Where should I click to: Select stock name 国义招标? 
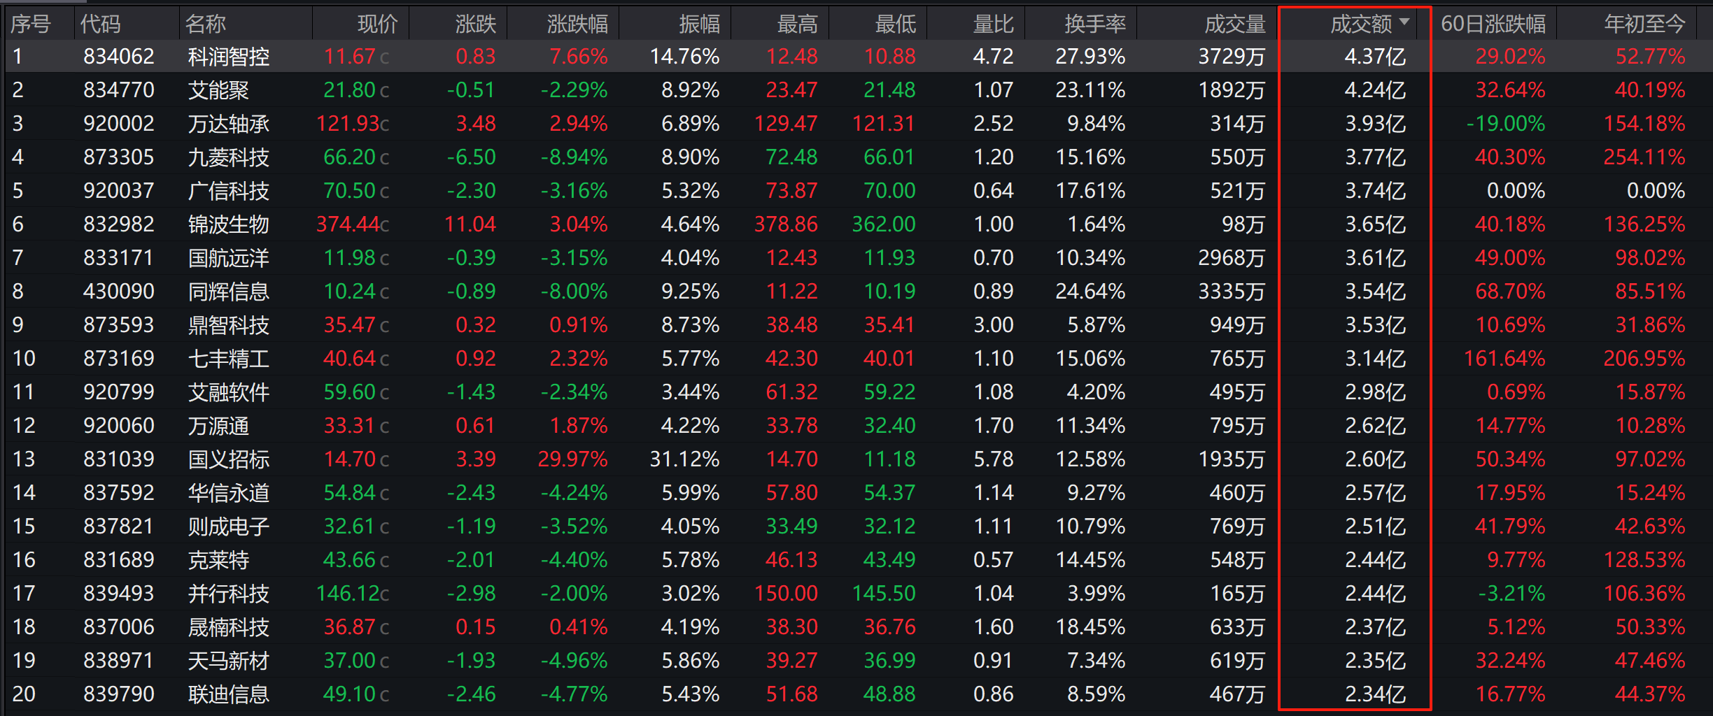pyautogui.click(x=228, y=459)
